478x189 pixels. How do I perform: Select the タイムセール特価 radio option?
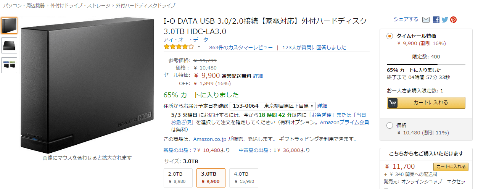[389, 36]
